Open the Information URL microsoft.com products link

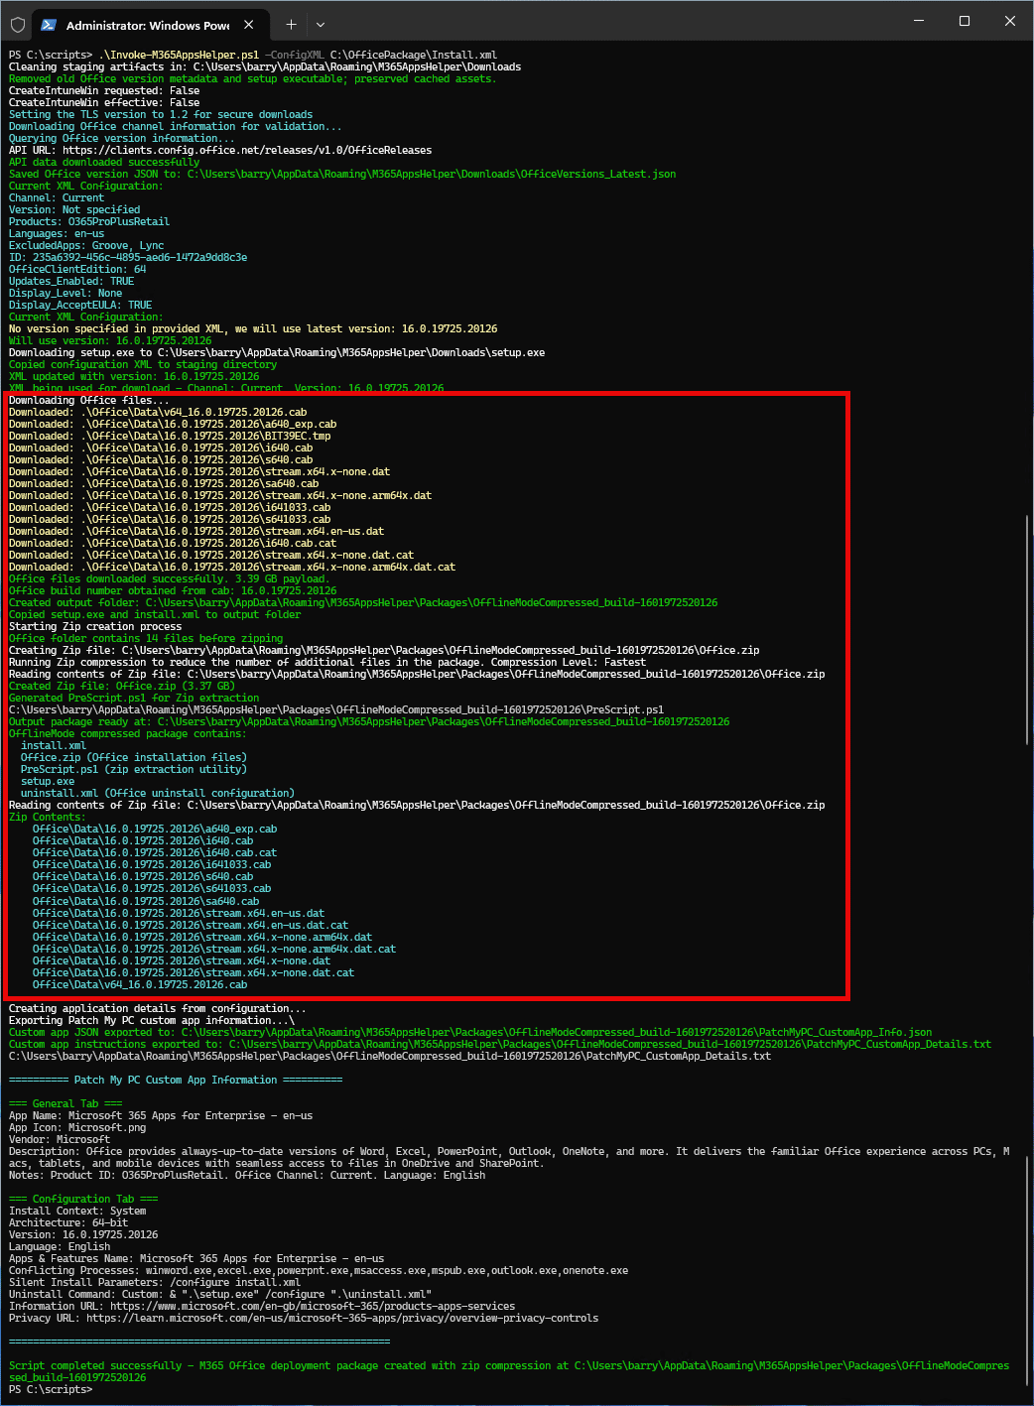313,1307
